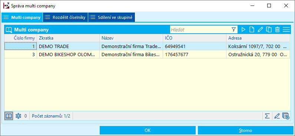Maximize the Správa multi company window
295x136 pixels.
coord(269,6)
